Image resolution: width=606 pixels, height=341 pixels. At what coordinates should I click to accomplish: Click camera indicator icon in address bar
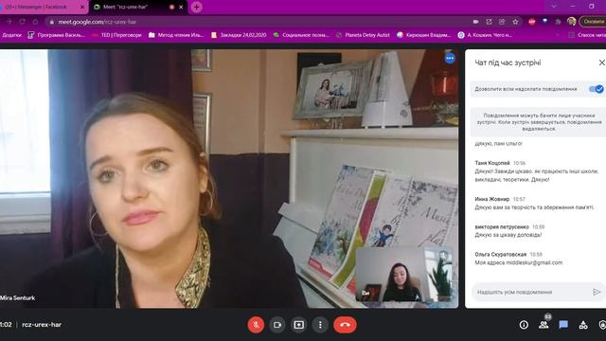click(x=475, y=22)
